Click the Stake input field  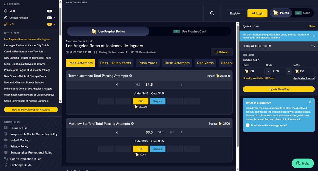[254, 71]
